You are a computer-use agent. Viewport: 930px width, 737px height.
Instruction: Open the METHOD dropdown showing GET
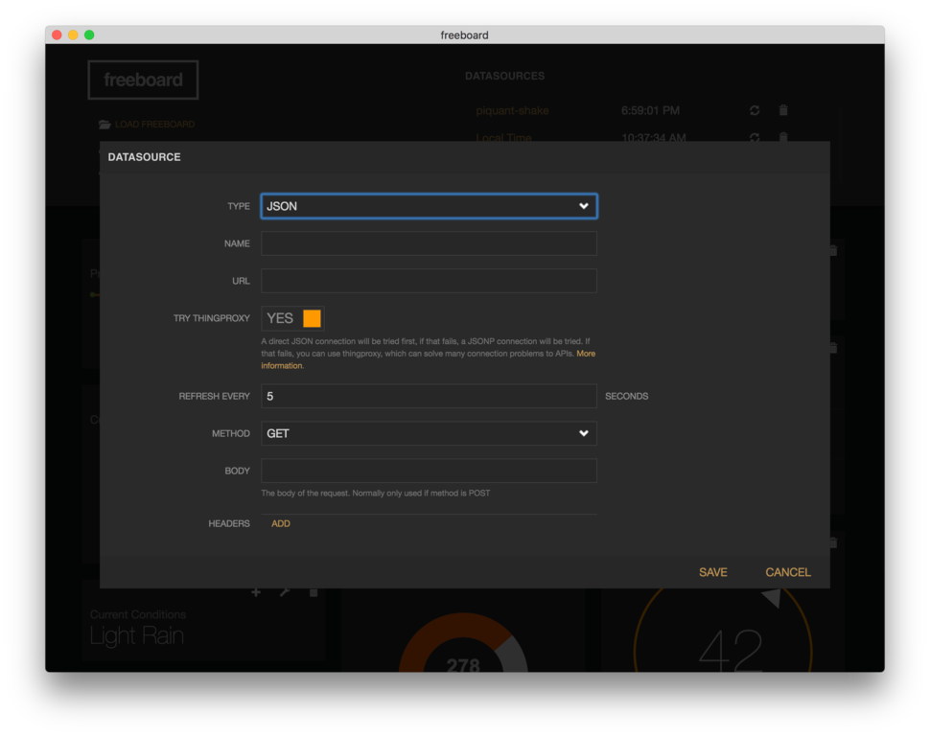click(429, 433)
